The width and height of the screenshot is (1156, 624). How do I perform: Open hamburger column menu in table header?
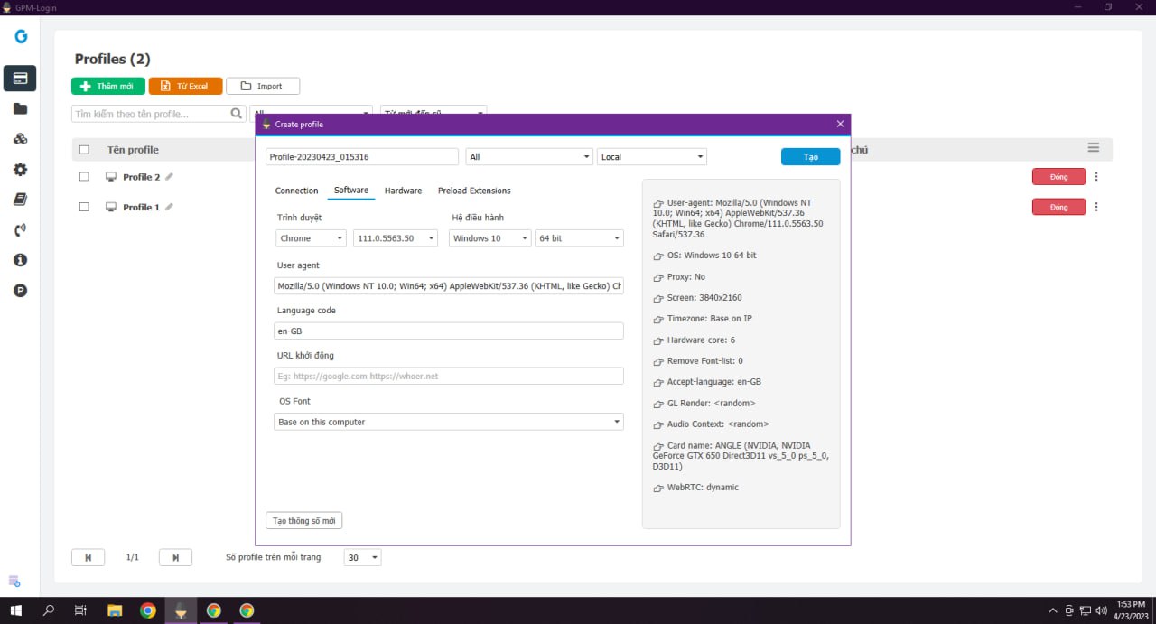(1094, 148)
